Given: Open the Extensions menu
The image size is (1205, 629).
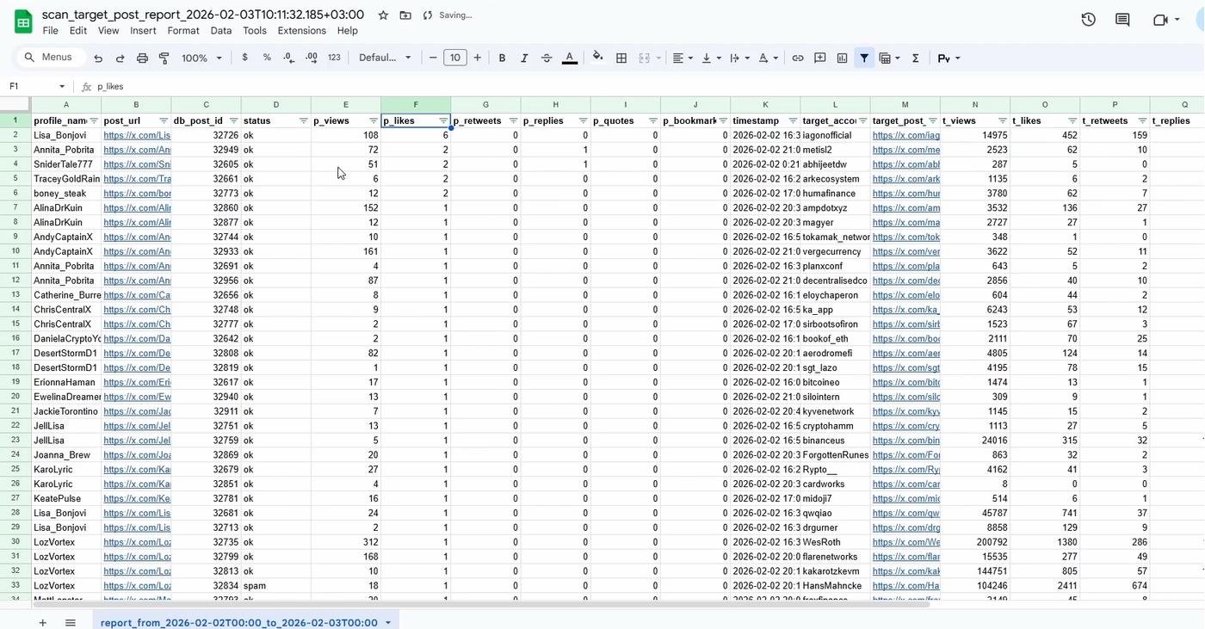Looking at the screenshot, I should click(301, 30).
